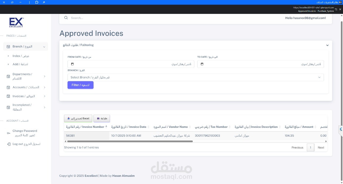Click the vendor name cell in row 56381
Viewport: 343px width, 184px height.
(x=171, y=136)
